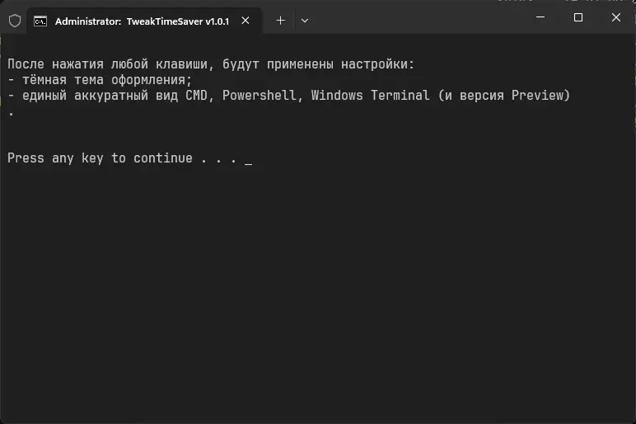Click the CMD icon on the tab
The image size is (636, 424).
click(x=40, y=21)
